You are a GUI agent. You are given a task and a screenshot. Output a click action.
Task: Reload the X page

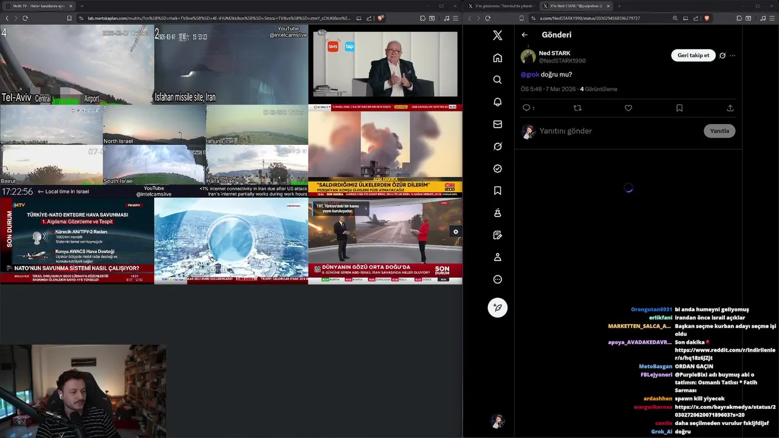487,18
